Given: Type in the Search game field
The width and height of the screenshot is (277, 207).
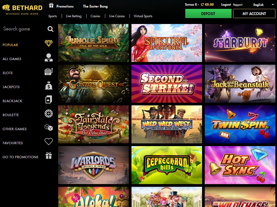Looking at the screenshot, I should (x=23, y=29).
